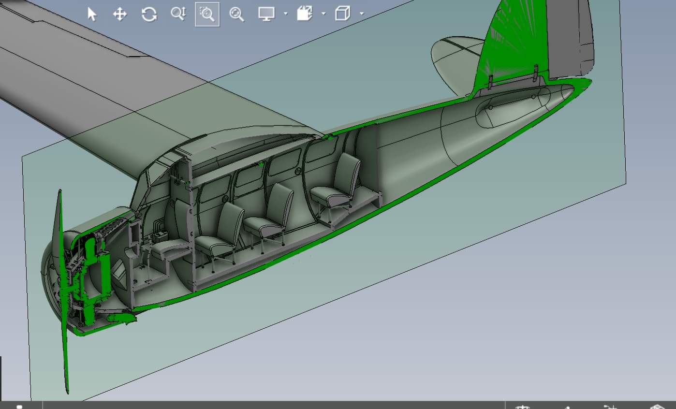Expand the cube view orientation dropdown arrow

click(362, 14)
